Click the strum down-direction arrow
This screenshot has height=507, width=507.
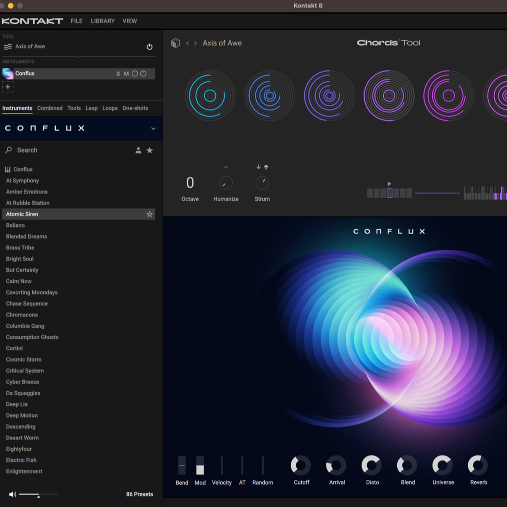coord(258,167)
